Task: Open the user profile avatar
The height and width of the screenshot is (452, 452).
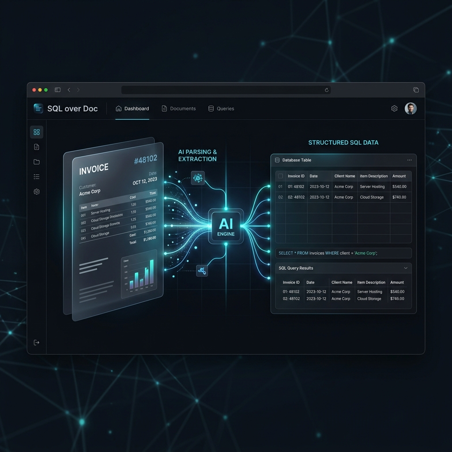Action: pyautogui.click(x=411, y=109)
